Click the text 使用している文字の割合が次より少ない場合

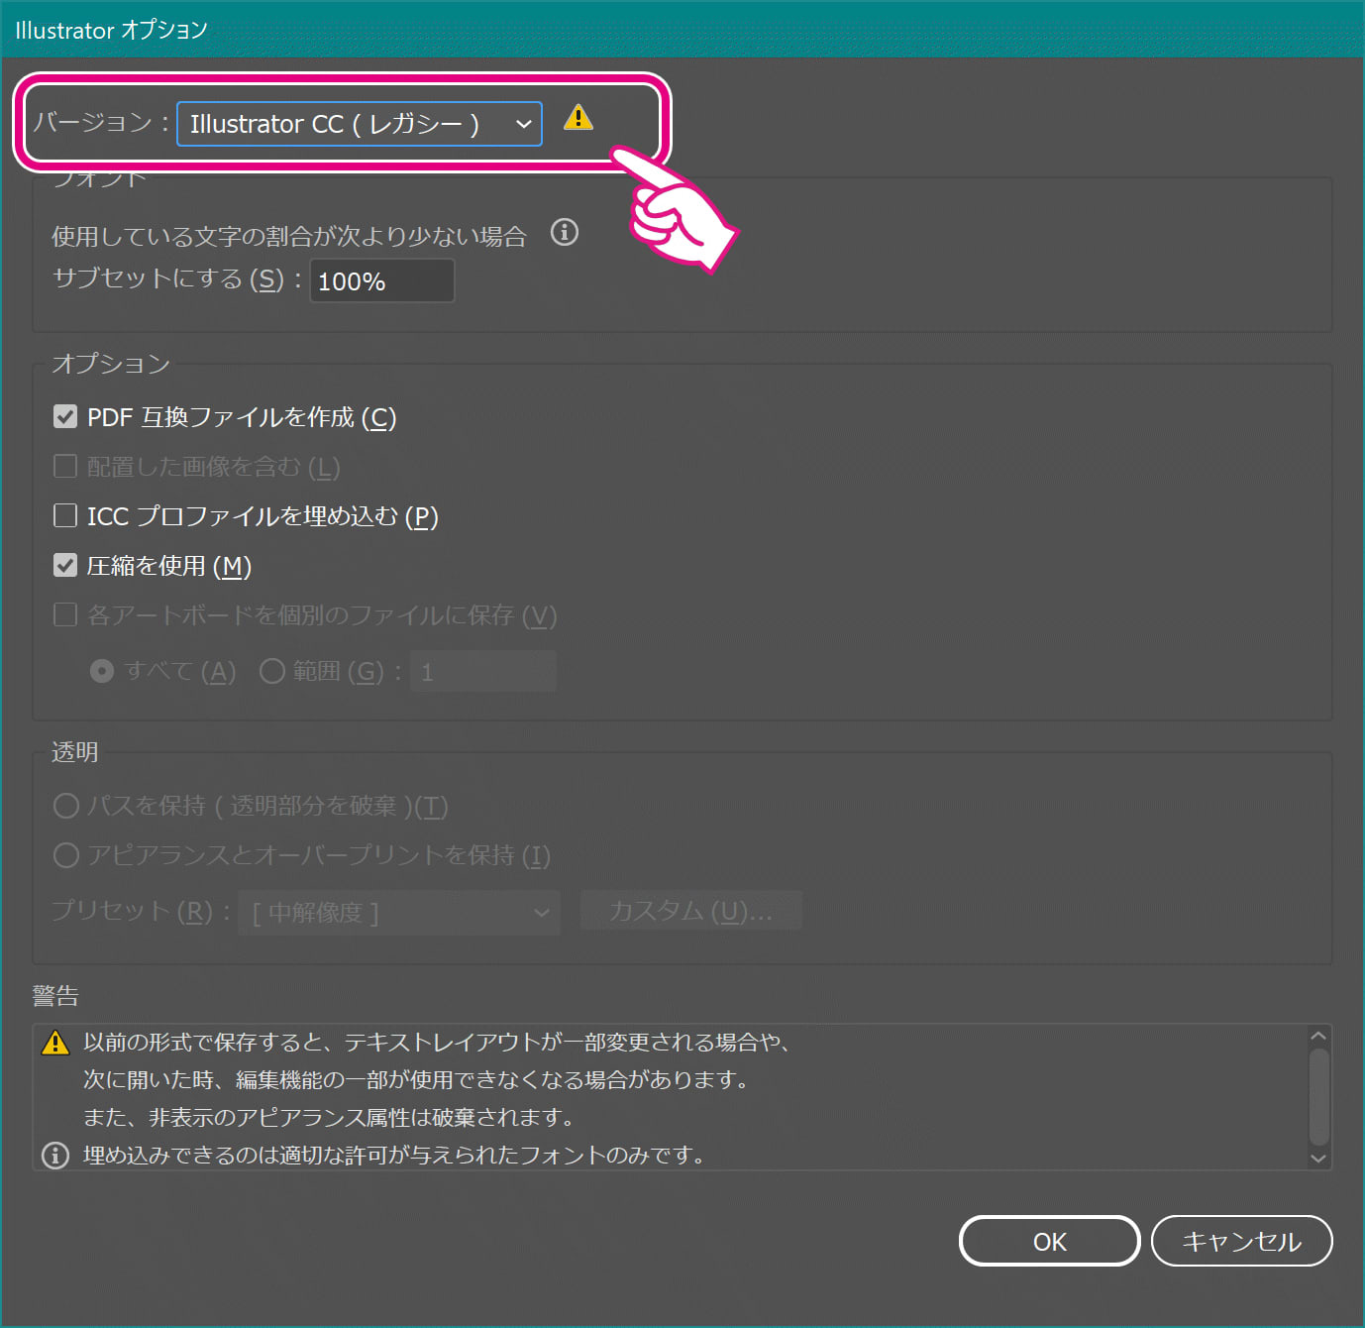289,236
